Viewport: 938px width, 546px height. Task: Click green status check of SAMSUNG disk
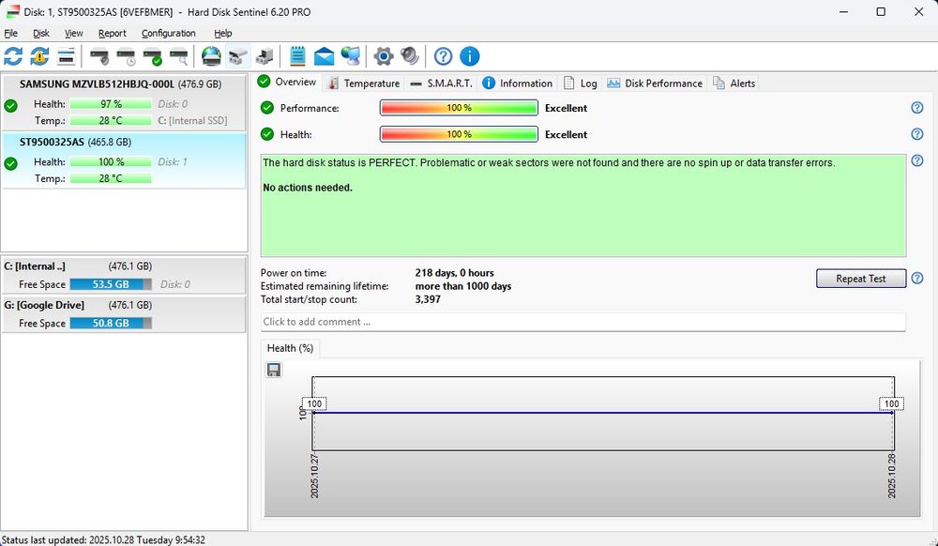click(10, 106)
